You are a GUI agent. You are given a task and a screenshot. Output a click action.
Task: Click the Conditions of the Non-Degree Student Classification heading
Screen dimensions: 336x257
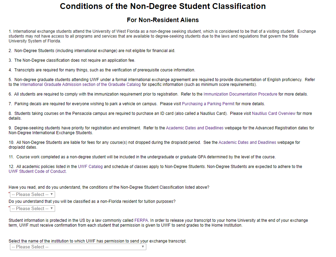click(x=163, y=6)
